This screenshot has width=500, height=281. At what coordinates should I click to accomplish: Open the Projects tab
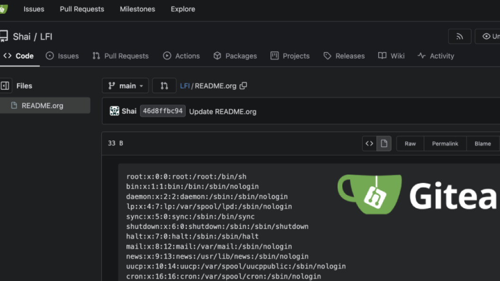pos(290,56)
